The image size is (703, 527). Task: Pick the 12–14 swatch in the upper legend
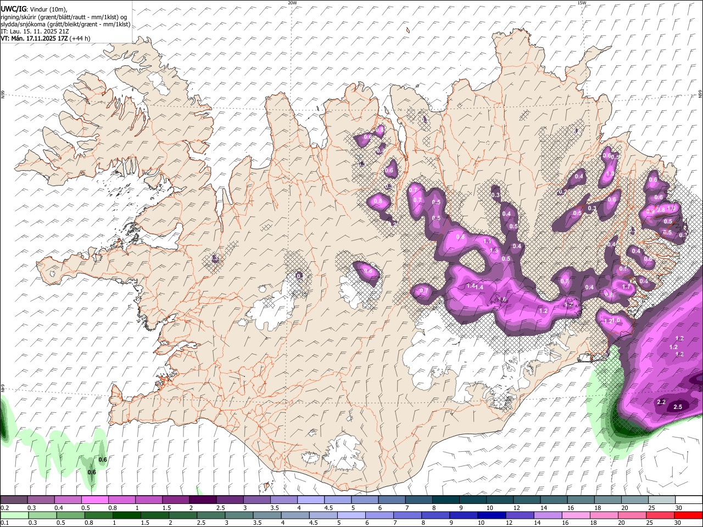(x=527, y=500)
